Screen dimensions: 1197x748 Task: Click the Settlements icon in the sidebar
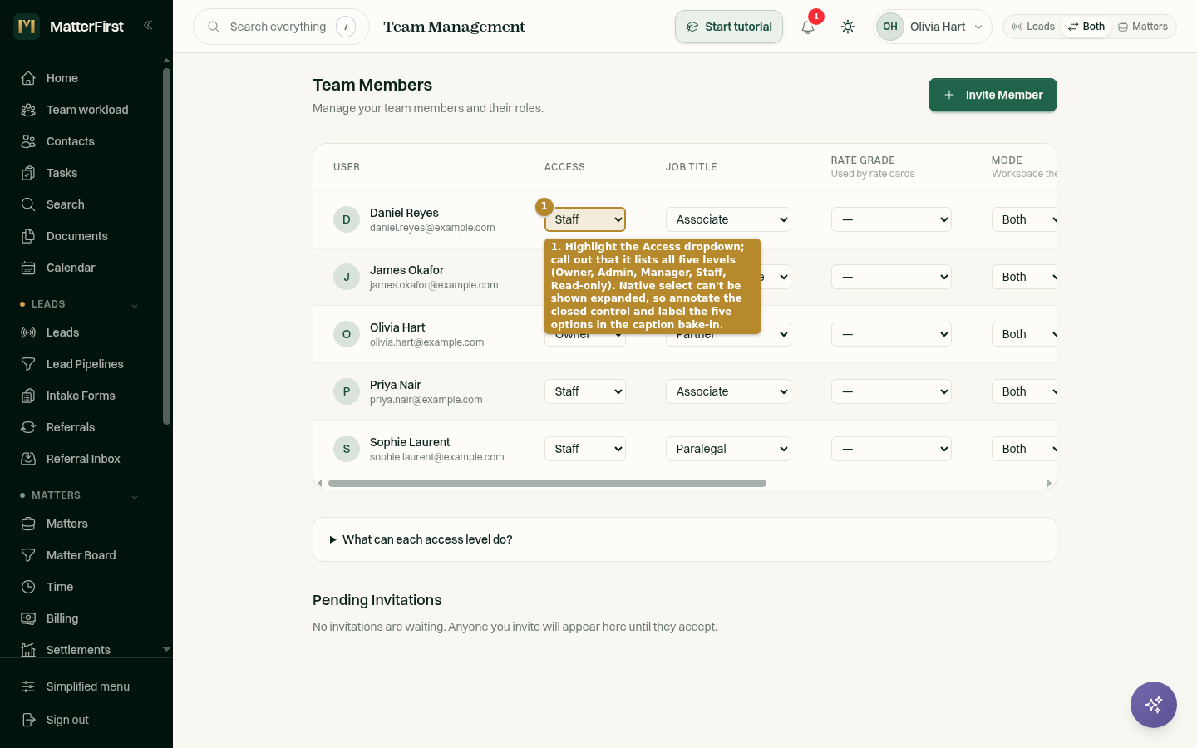tap(28, 650)
